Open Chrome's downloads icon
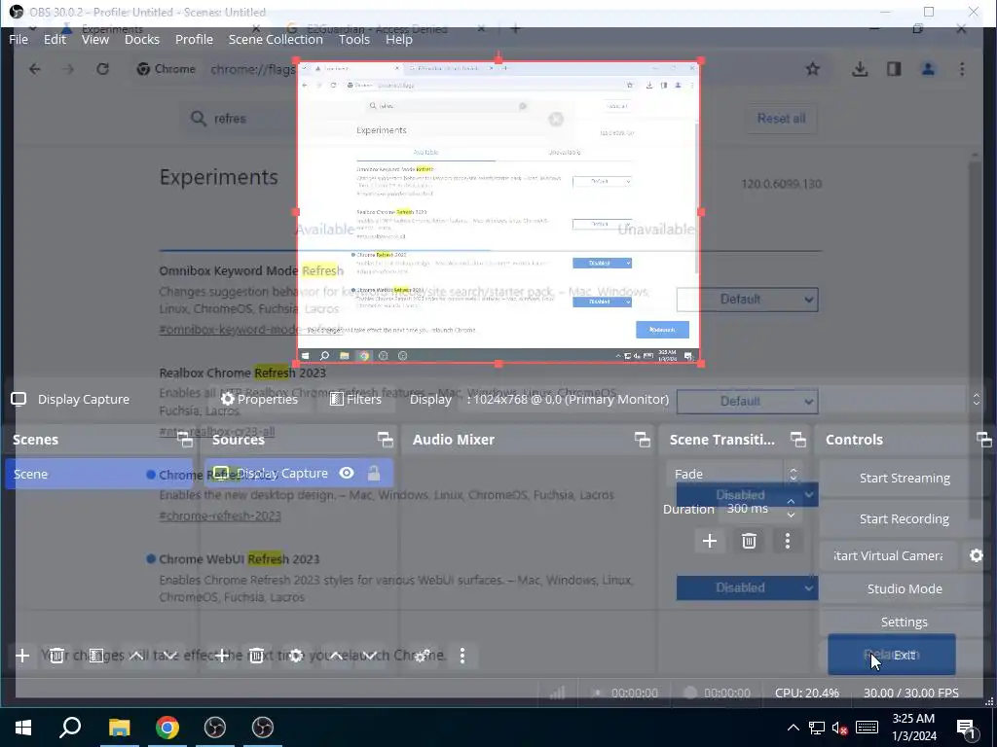 pyautogui.click(x=860, y=69)
